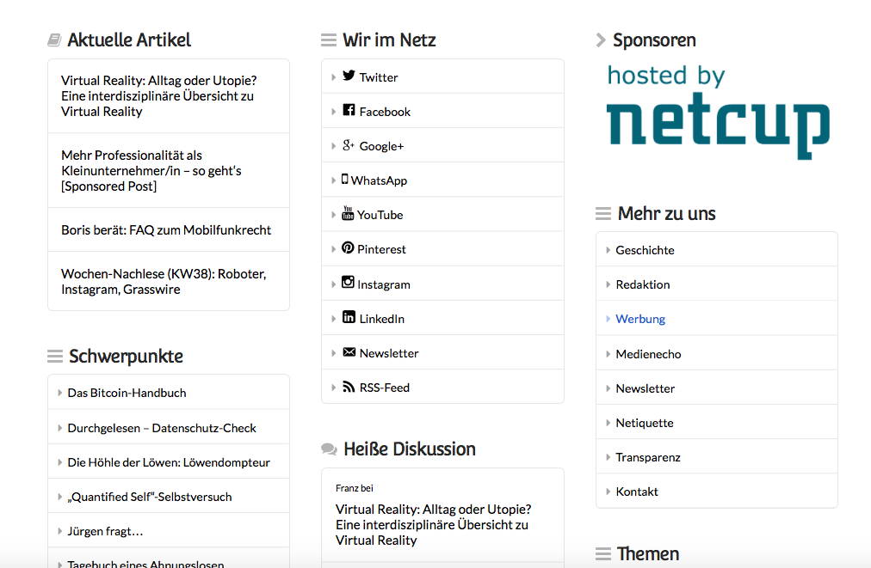Open Wochen-Nachlese (KW38) article

tap(164, 282)
